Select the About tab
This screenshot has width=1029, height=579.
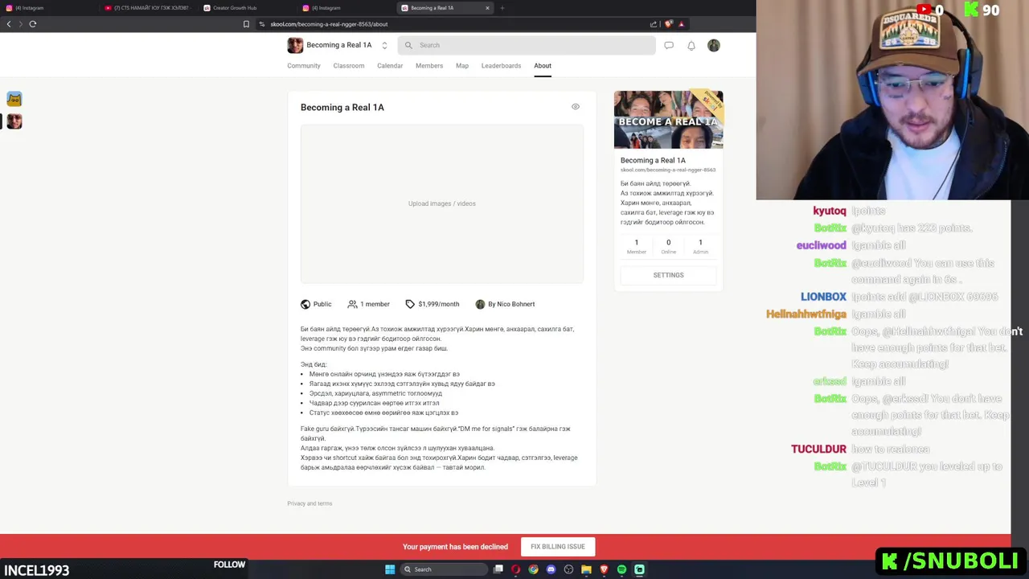click(543, 66)
